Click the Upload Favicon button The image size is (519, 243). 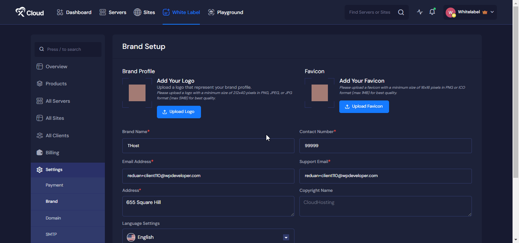point(364,107)
